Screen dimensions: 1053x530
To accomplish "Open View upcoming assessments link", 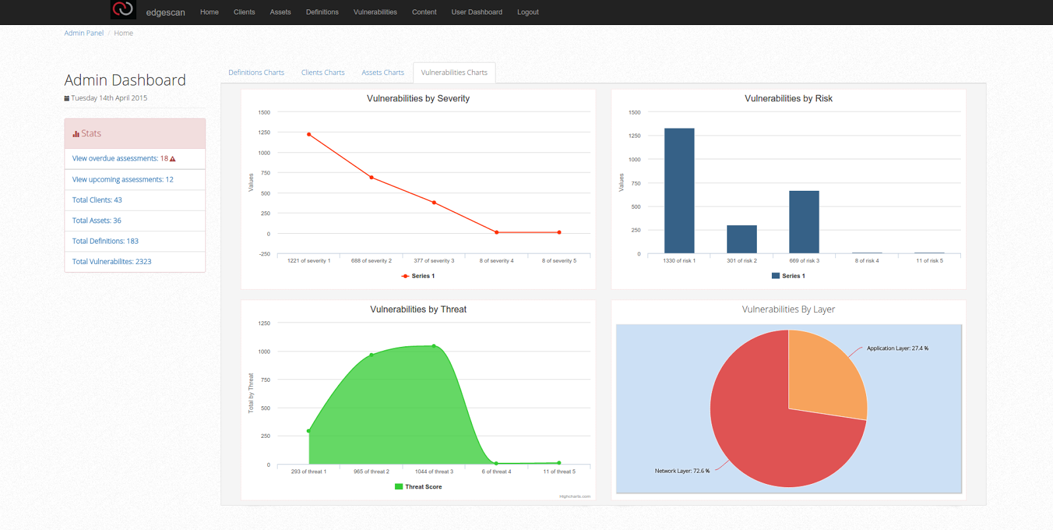I will coord(122,180).
